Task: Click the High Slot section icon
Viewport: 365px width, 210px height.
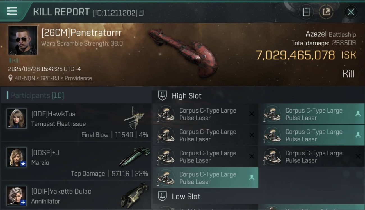Action: pyautogui.click(x=162, y=95)
